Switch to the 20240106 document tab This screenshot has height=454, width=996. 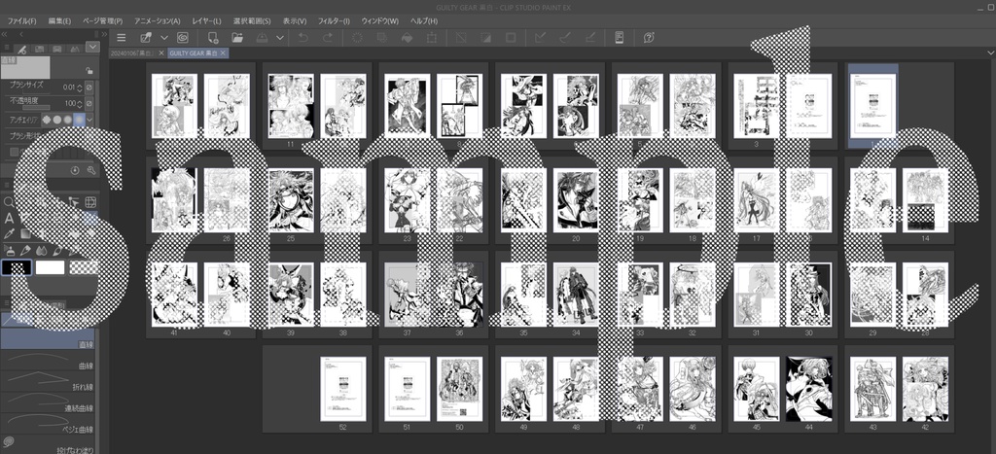point(133,53)
